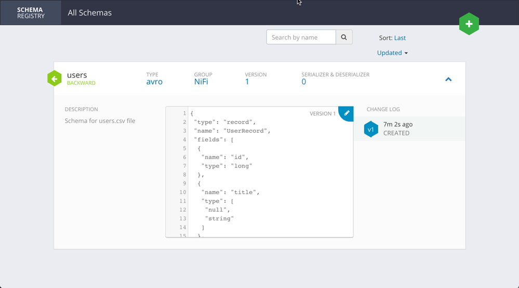Open the Last Updated sort dropdown
This screenshot has width=519, height=288.
pyautogui.click(x=393, y=45)
